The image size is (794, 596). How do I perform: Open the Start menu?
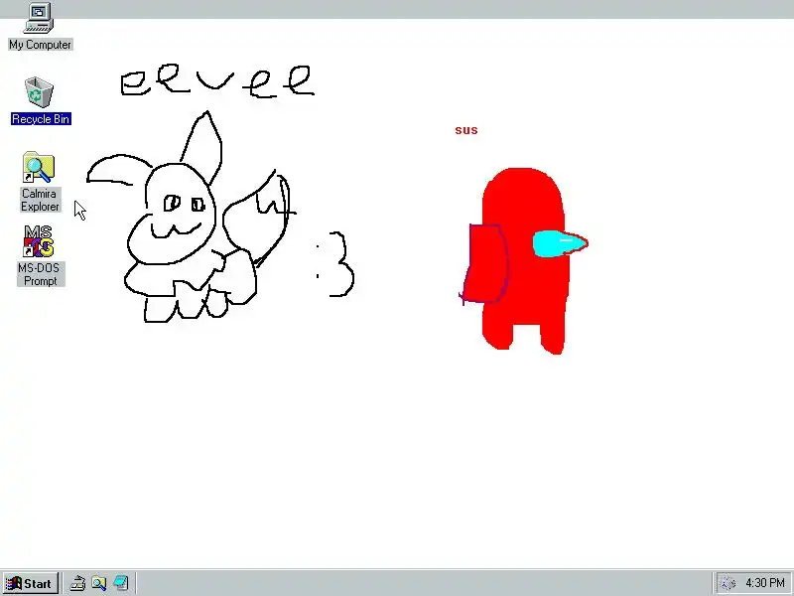click(30, 583)
